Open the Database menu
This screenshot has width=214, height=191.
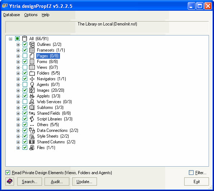click(x=11, y=15)
